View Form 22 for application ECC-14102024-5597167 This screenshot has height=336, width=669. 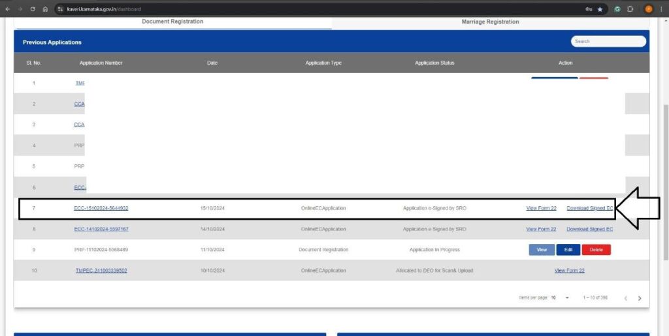(541, 229)
